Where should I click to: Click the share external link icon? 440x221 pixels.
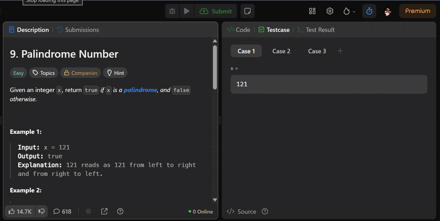click(105, 211)
